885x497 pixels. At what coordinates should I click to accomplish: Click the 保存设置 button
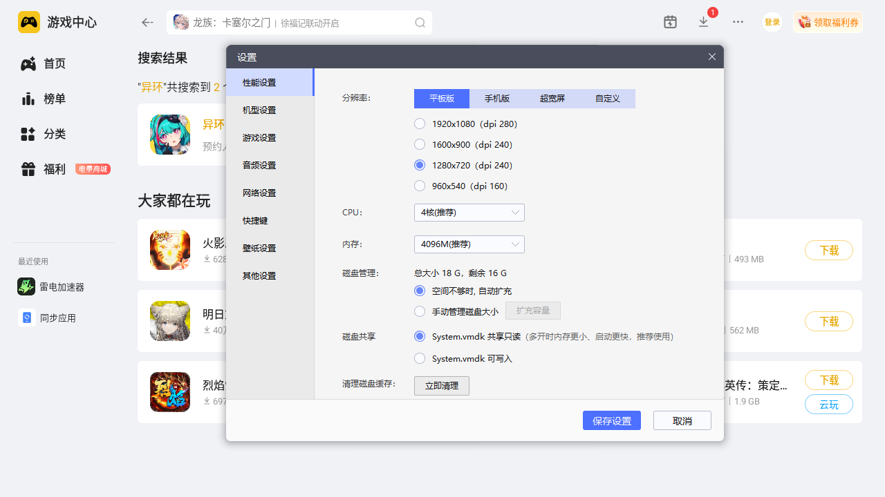pyautogui.click(x=611, y=420)
